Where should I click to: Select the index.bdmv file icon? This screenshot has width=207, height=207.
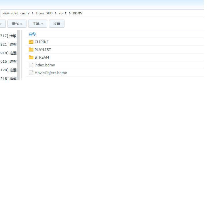tap(31, 65)
